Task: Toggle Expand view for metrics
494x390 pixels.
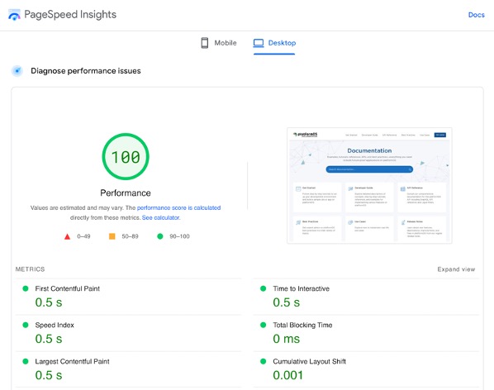Action: click(x=456, y=269)
